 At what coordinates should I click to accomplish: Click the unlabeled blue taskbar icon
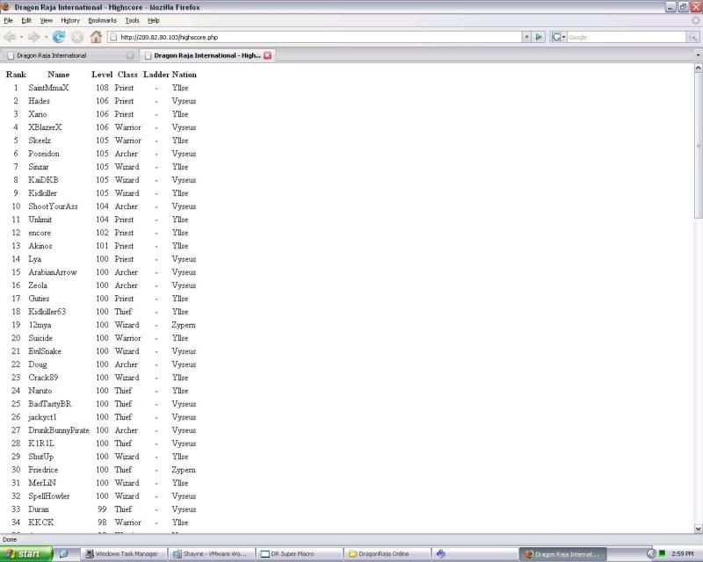[x=441, y=554]
